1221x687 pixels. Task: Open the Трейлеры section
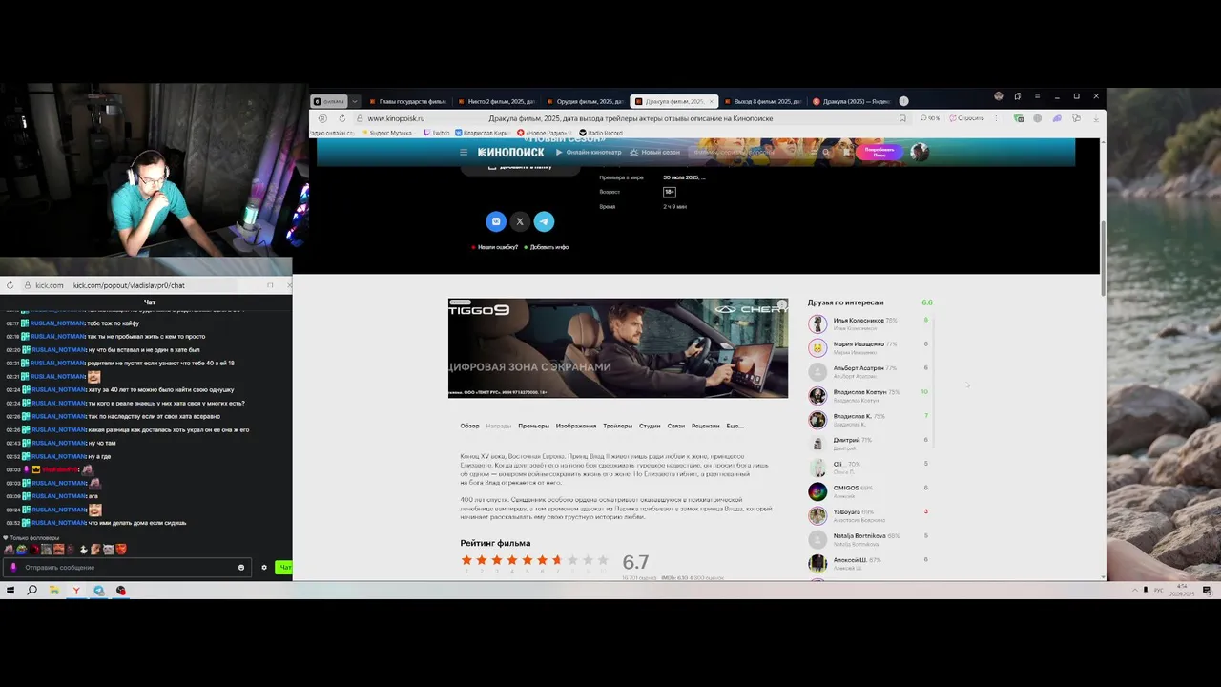click(x=617, y=426)
